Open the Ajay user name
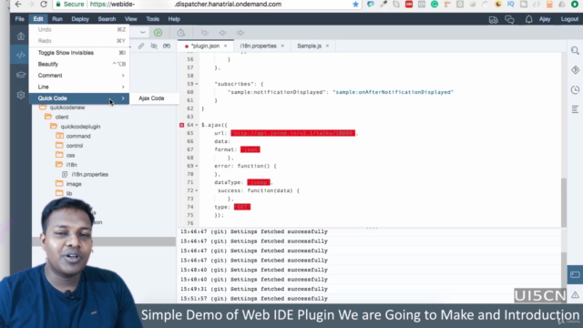Image resolution: width=583 pixels, height=328 pixels. click(545, 19)
